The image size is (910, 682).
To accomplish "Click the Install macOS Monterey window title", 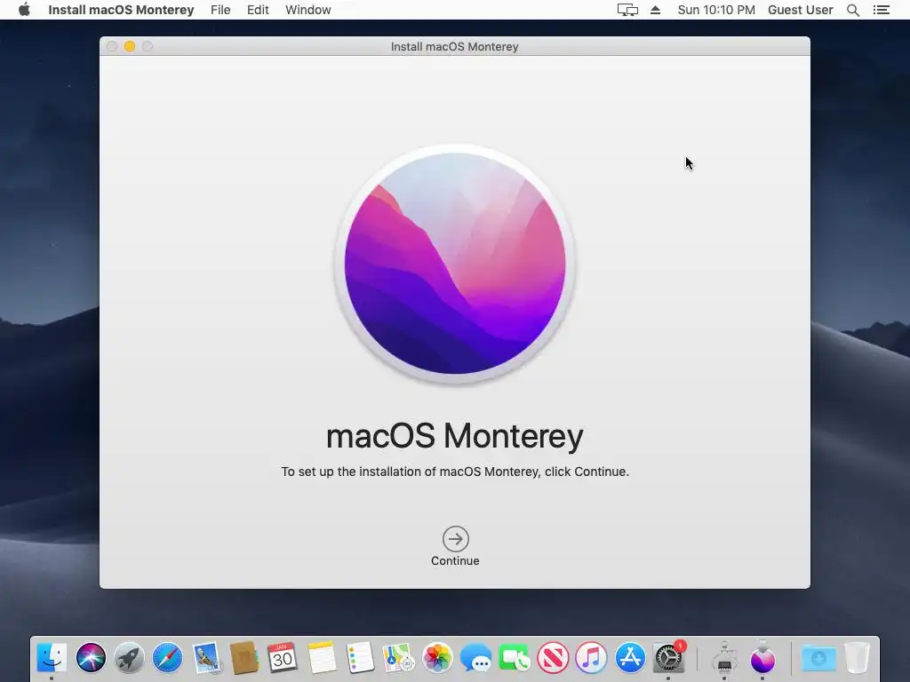I will [x=454, y=46].
